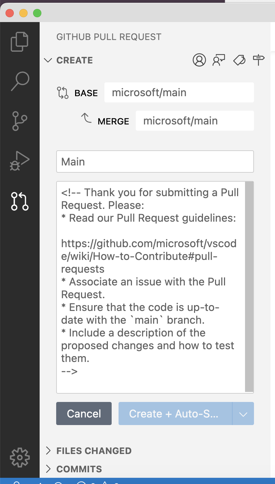Cancel the pull request creation
The height and width of the screenshot is (484, 275).
pos(84,413)
